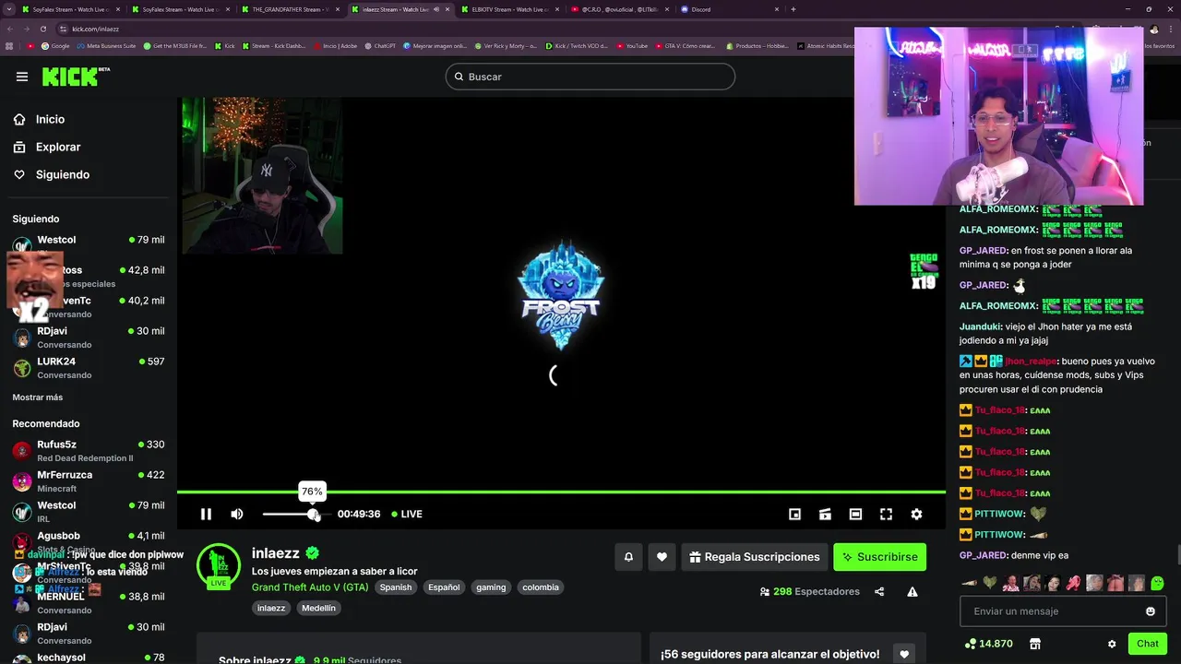Open chat settings gear
Image resolution: width=1181 pixels, height=664 pixels.
(1112, 644)
